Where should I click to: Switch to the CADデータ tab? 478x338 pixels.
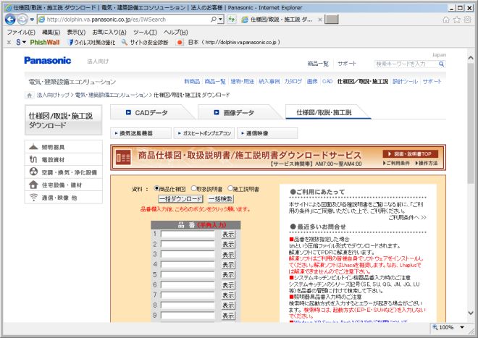pyautogui.click(x=151, y=112)
